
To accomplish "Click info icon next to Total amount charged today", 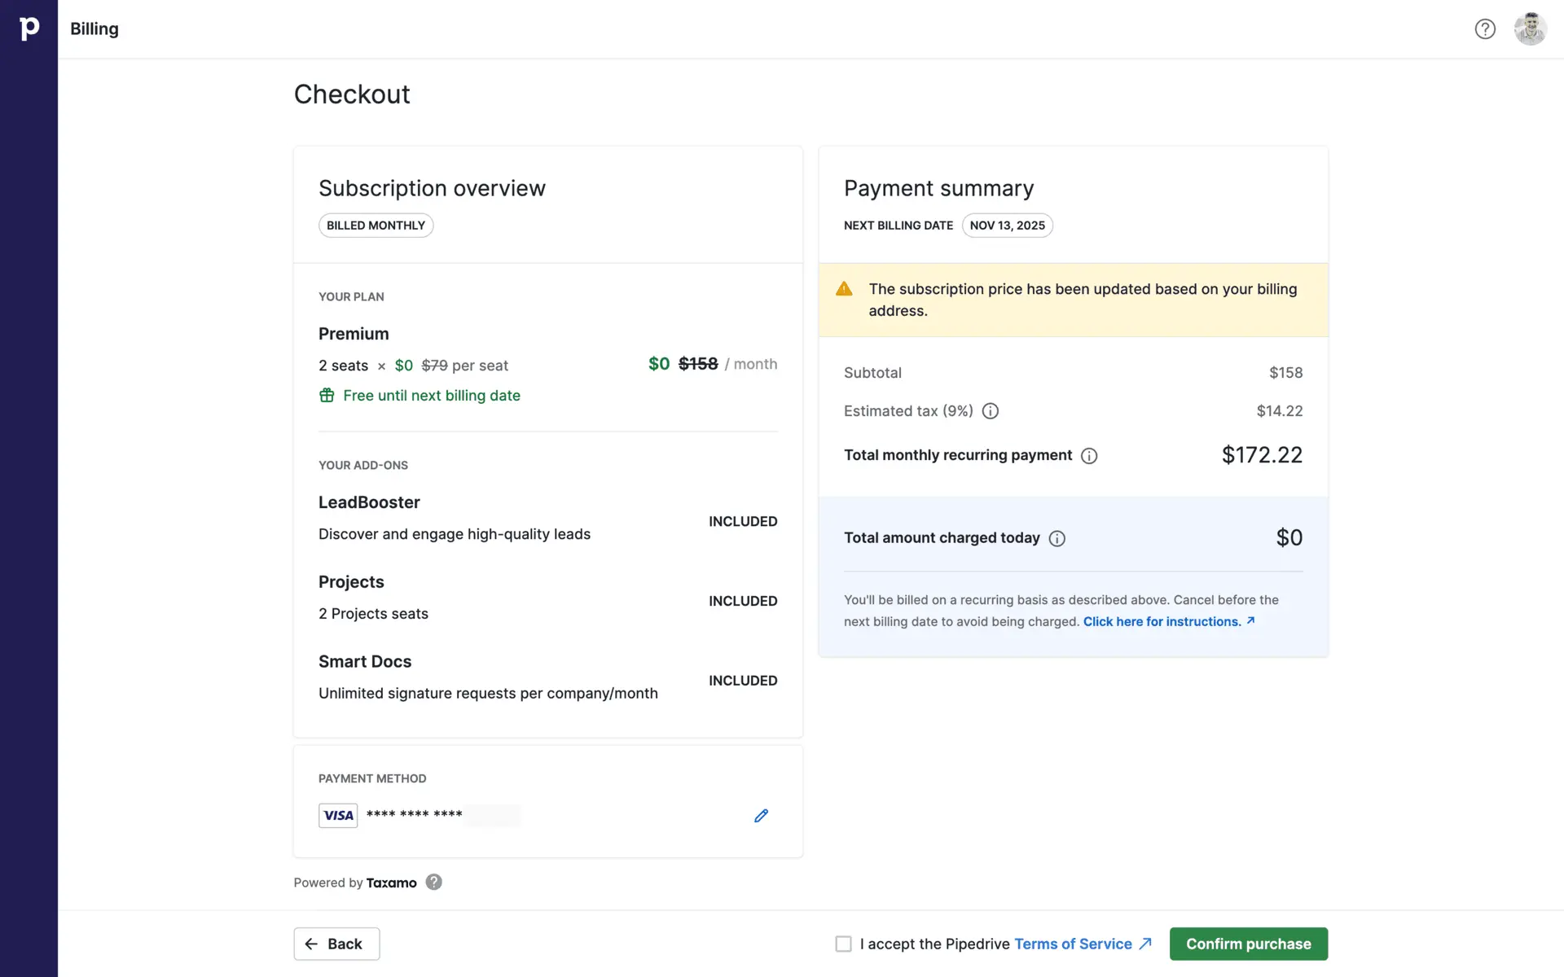I will coord(1057,538).
